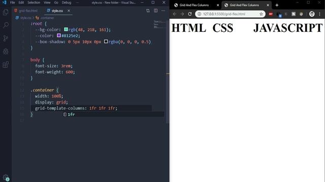Click the code minimap in the editor
Screen dimensions: 325x182
tap(159, 24)
